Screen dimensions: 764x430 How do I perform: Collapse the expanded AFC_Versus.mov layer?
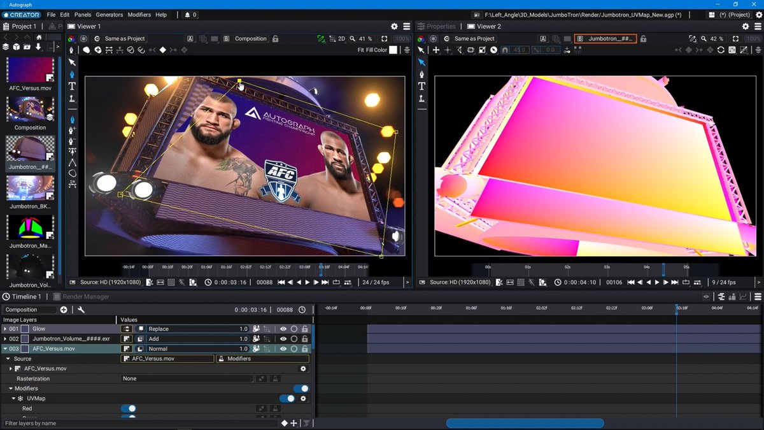click(x=6, y=348)
